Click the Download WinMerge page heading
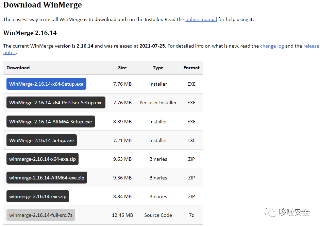Image resolution: width=320 pixels, height=226 pixels. tap(43, 5)
